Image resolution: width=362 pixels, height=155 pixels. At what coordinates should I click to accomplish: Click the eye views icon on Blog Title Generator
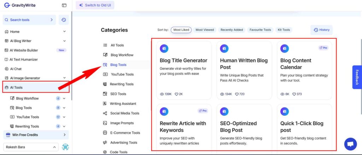click(162, 94)
